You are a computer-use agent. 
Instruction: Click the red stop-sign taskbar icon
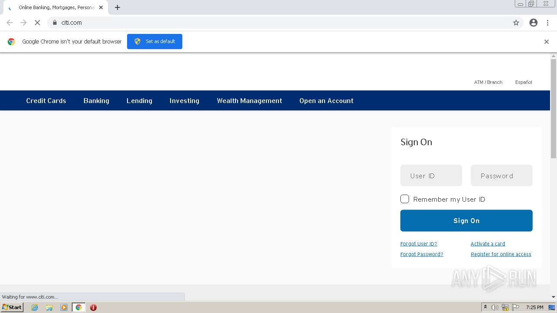[x=93, y=307]
